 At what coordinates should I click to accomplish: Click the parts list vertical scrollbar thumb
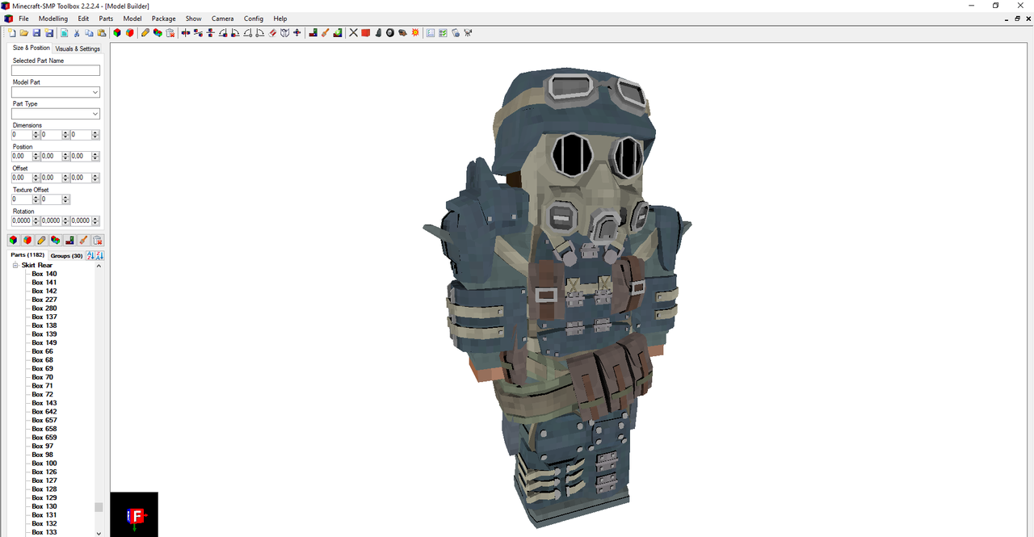pos(99,507)
